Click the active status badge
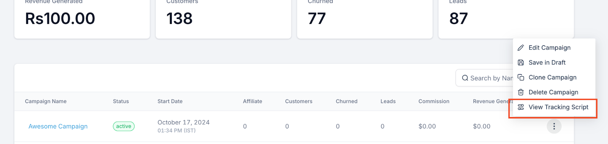The height and width of the screenshot is (144, 608). click(x=123, y=126)
